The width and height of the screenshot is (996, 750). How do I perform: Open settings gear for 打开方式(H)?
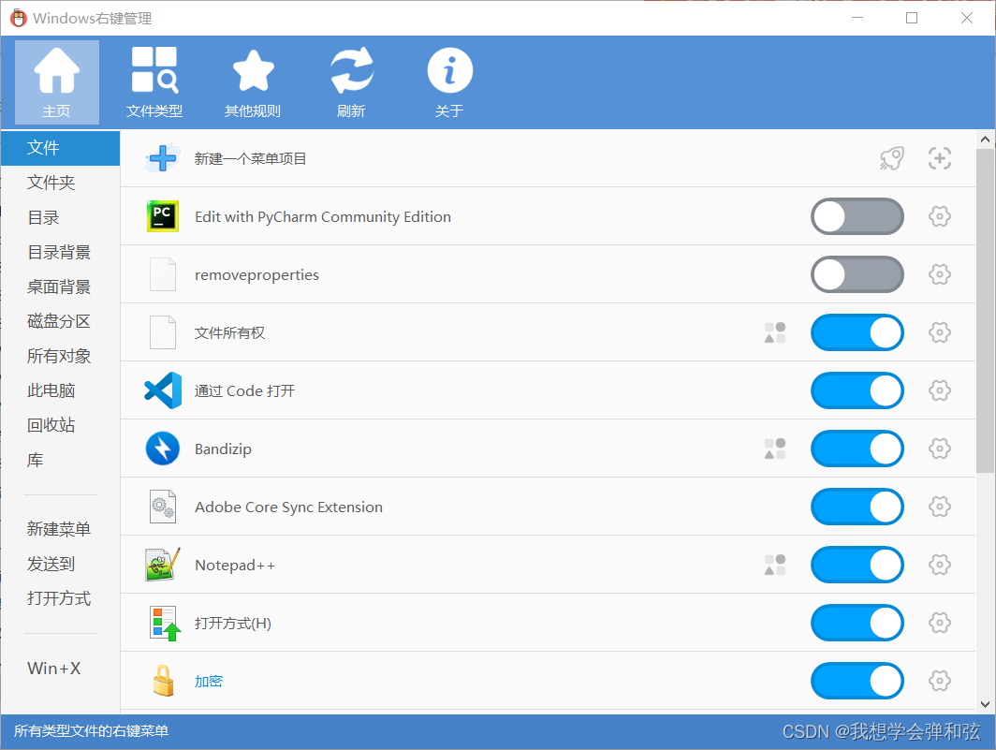point(940,623)
